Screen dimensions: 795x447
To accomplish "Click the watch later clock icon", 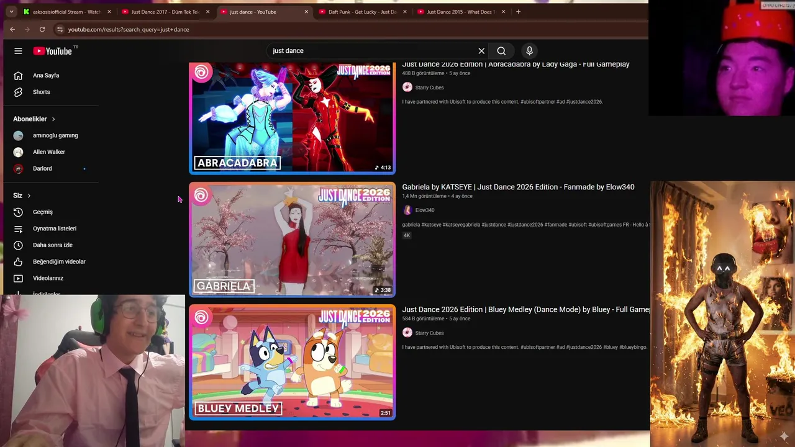I will 18,245.
